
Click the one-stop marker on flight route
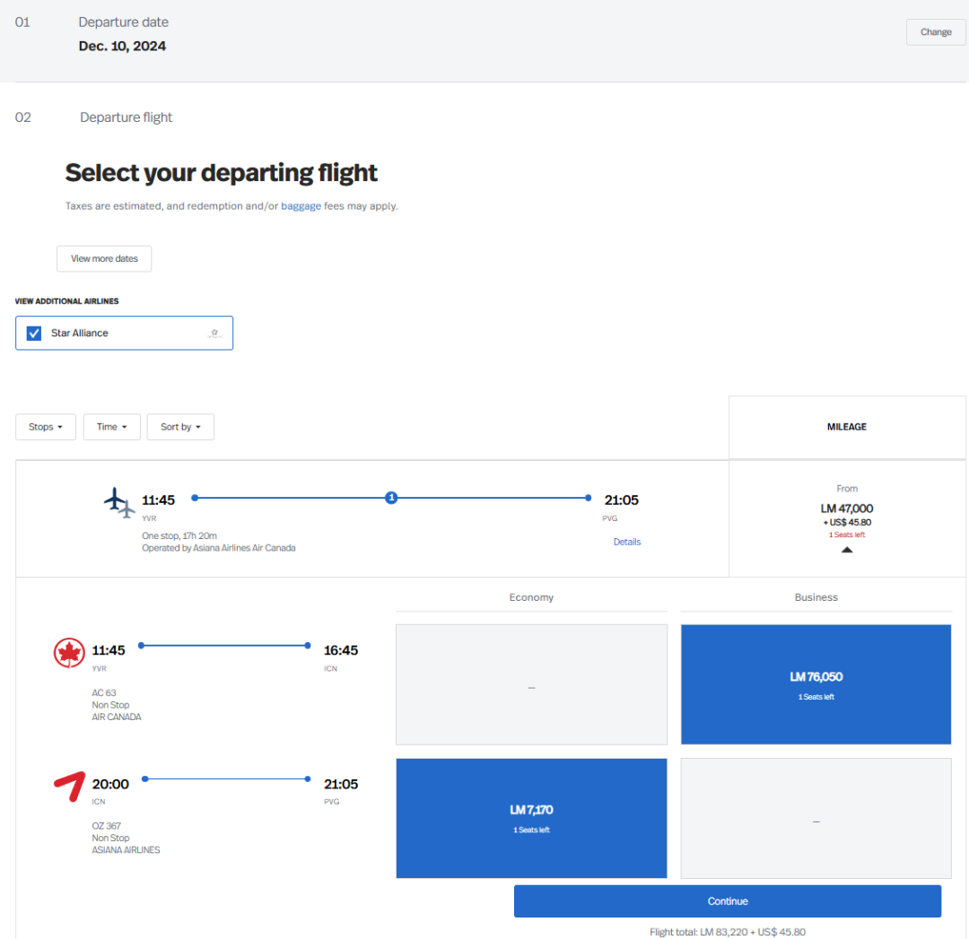pyautogui.click(x=391, y=498)
